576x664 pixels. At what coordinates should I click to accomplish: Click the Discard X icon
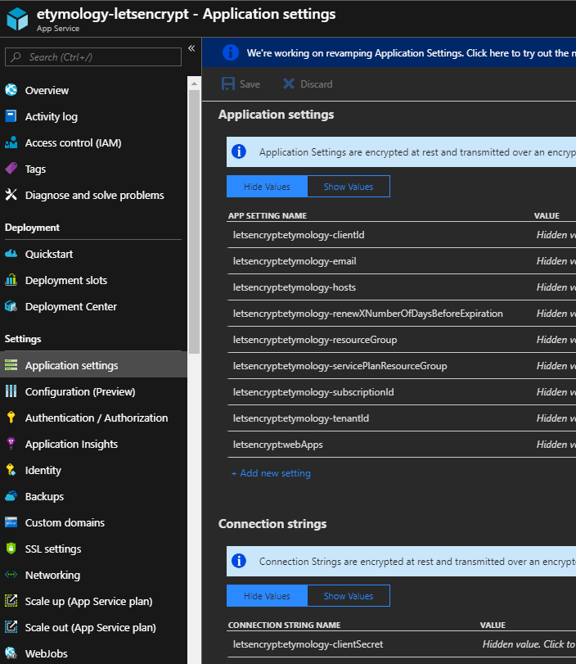289,84
